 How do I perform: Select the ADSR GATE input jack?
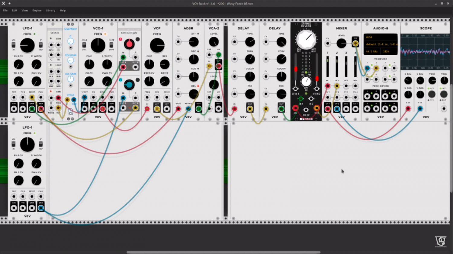[x=178, y=109]
